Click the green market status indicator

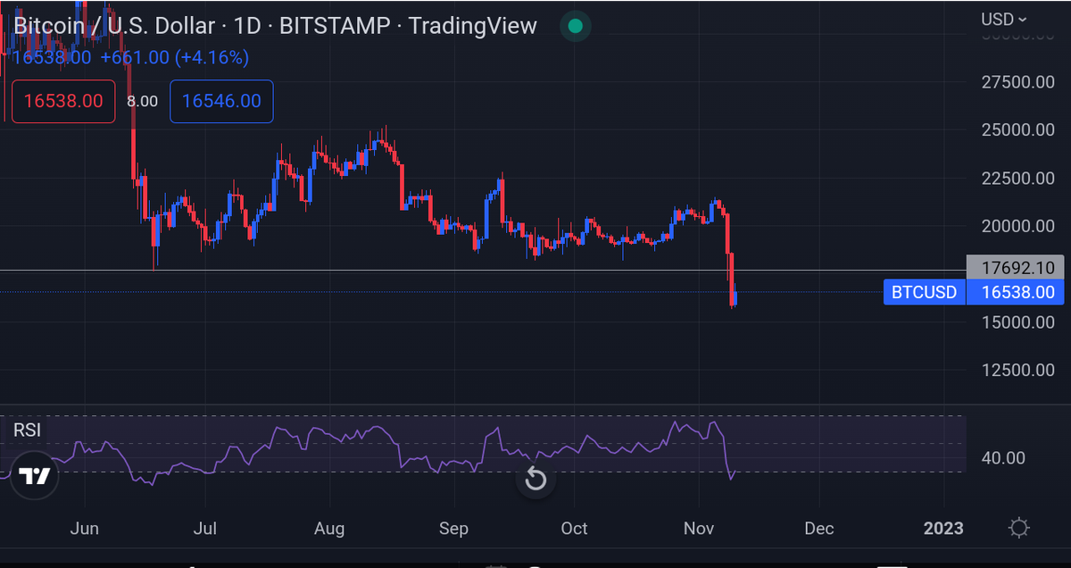[x=576, y=26]
